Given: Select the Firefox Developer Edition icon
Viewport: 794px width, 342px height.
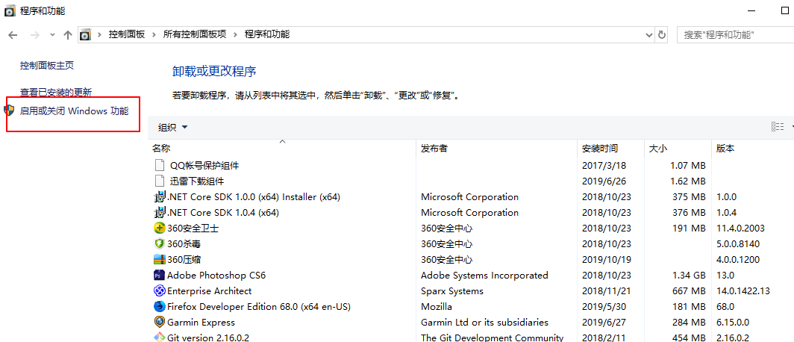Looking at the screenshot, I should click(159, 306).
